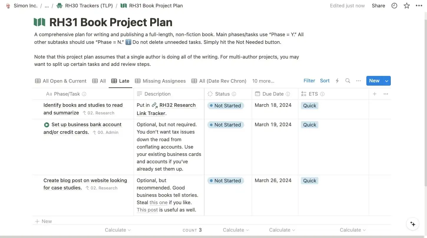Open the updates clock icon
Screen dimensions: 427x238
click(394, 6)
